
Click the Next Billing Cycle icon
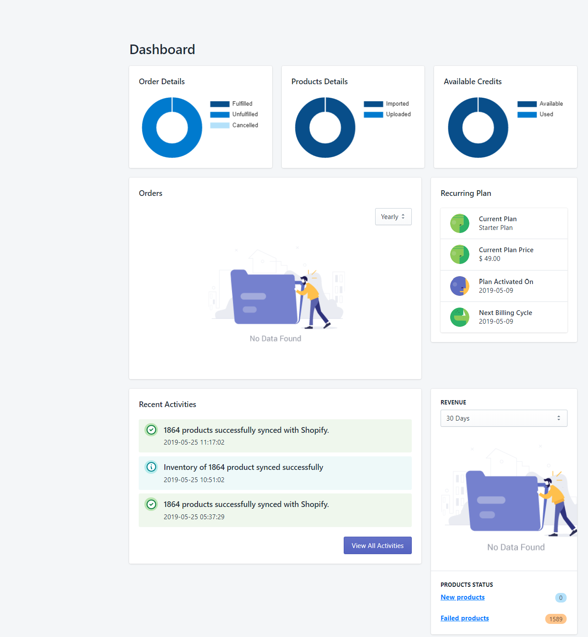459,317
